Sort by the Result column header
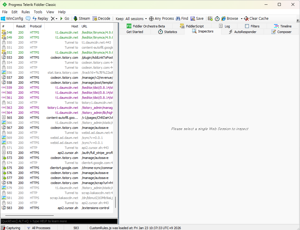 (21, 26)
